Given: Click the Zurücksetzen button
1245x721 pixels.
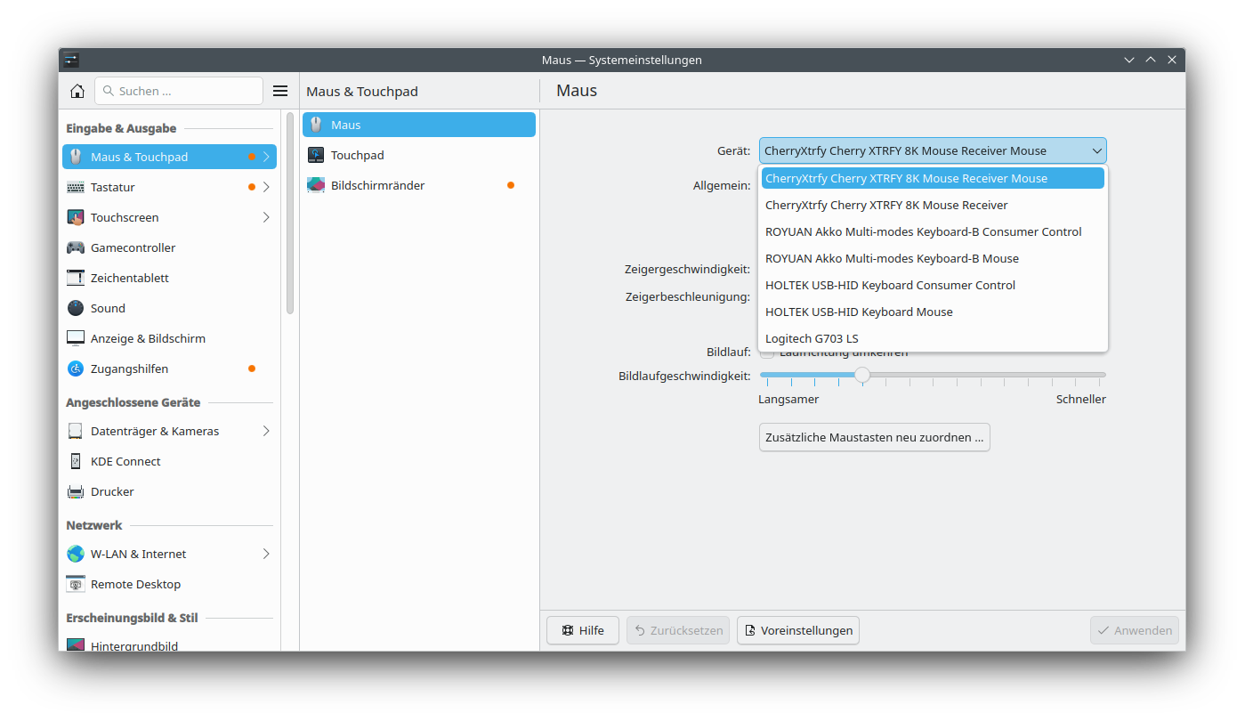Looking at the screenshot, I should [678, 630].
